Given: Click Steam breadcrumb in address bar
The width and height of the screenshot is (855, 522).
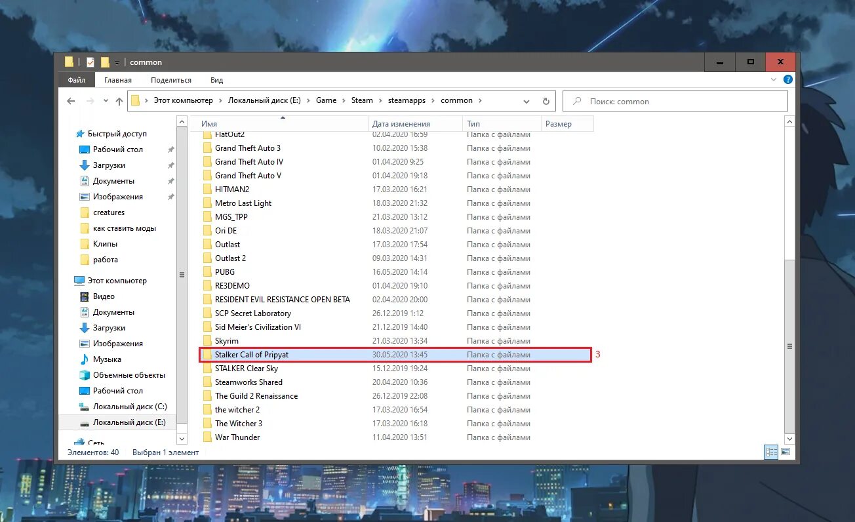Looking at the screenshot, I should 362,100.
